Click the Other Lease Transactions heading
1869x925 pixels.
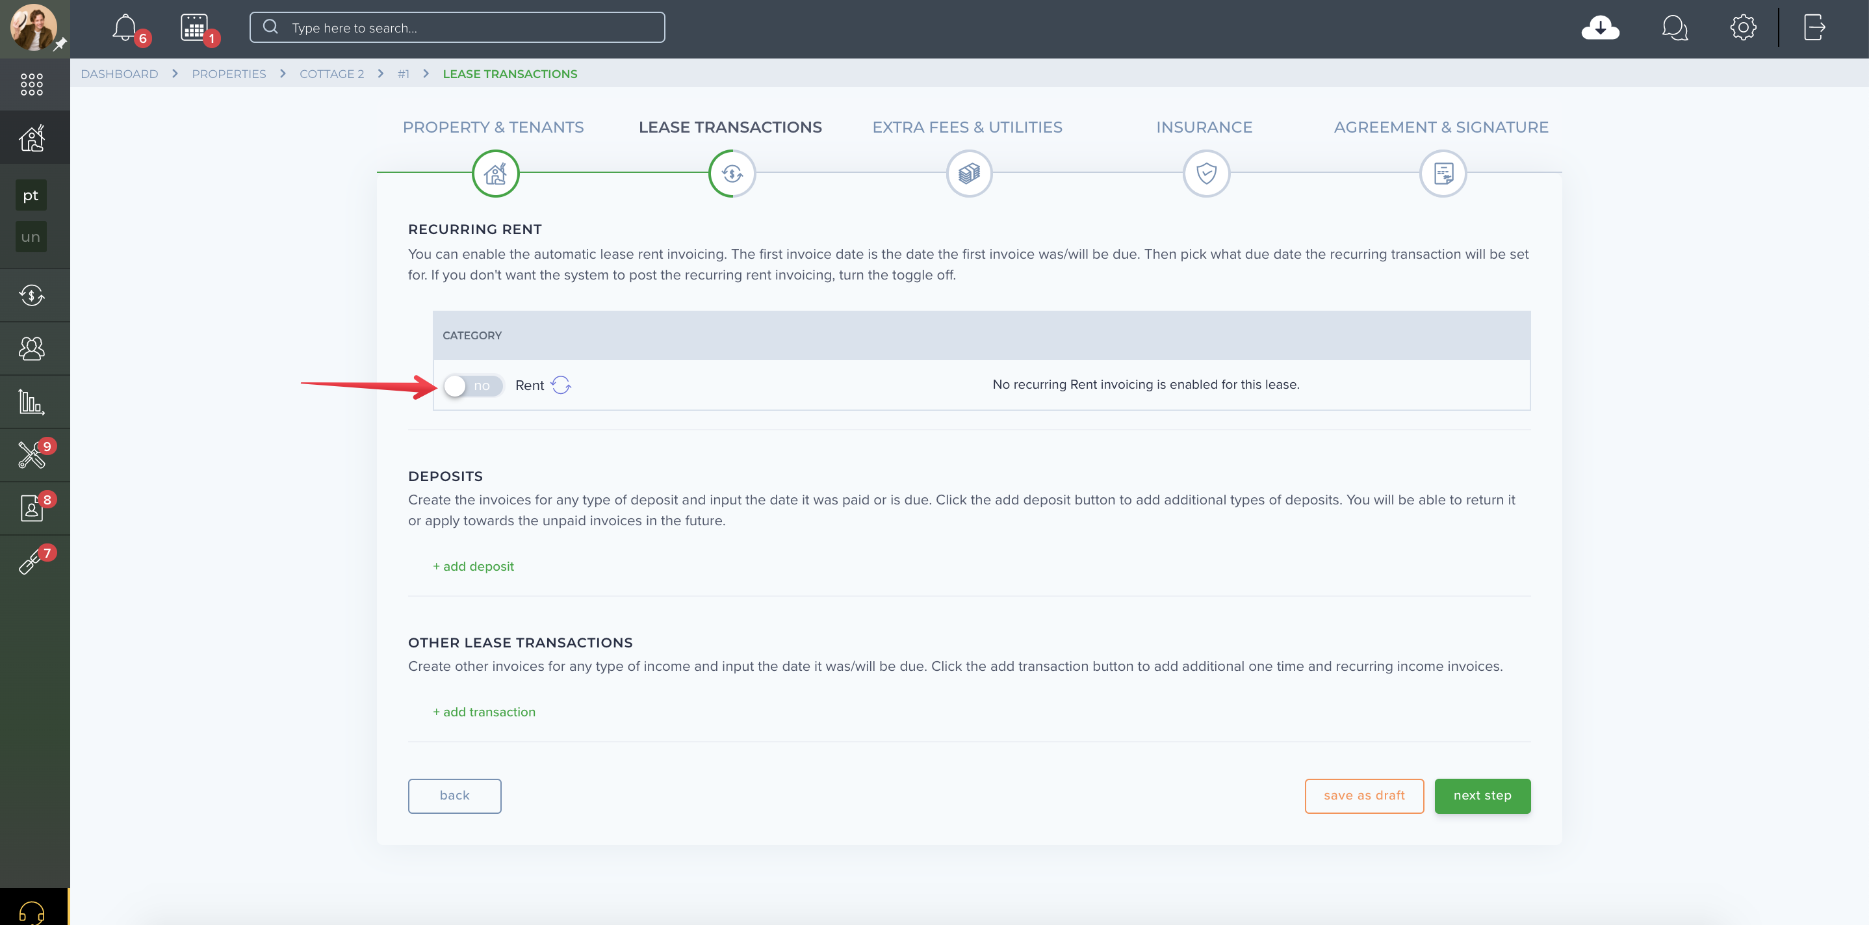tap(521, 643)
